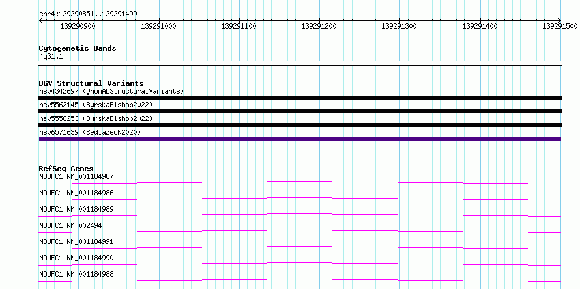Click ruler tick label 139291500
580x289 pixels.
[560, 26]
